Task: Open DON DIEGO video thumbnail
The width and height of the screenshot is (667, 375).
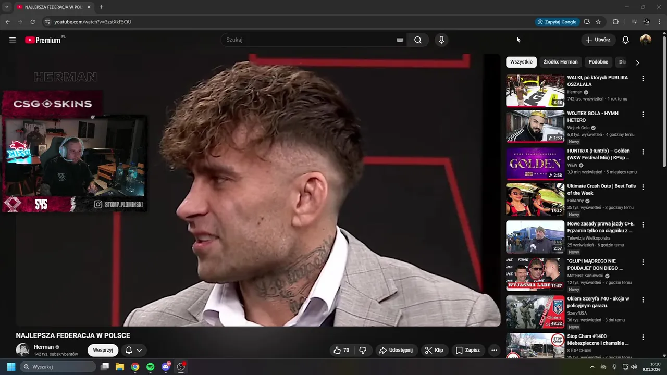Action: click(535, 274)
